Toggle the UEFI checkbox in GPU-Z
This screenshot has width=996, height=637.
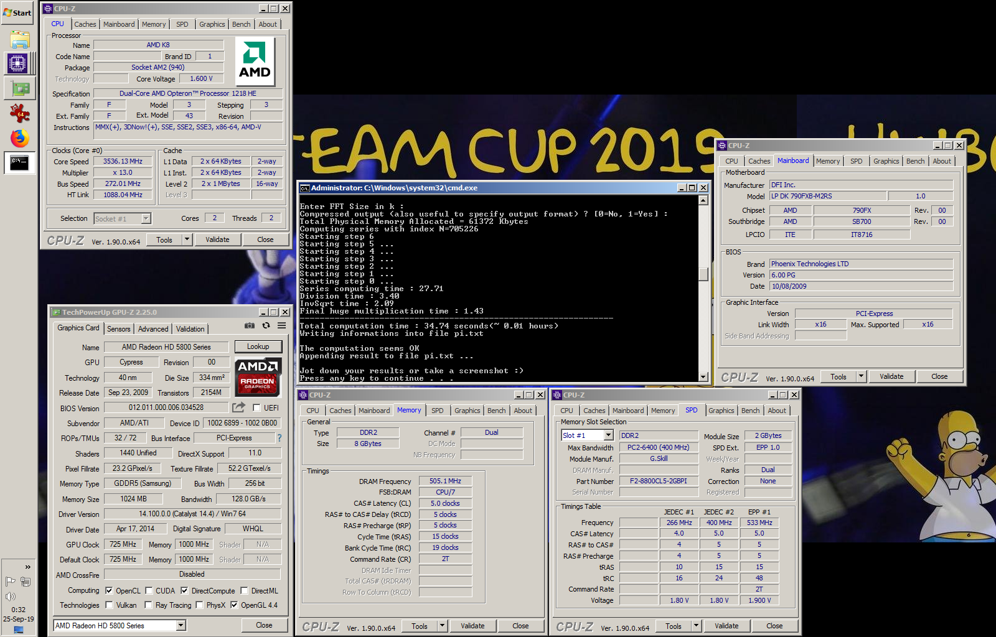pos(256,408)
